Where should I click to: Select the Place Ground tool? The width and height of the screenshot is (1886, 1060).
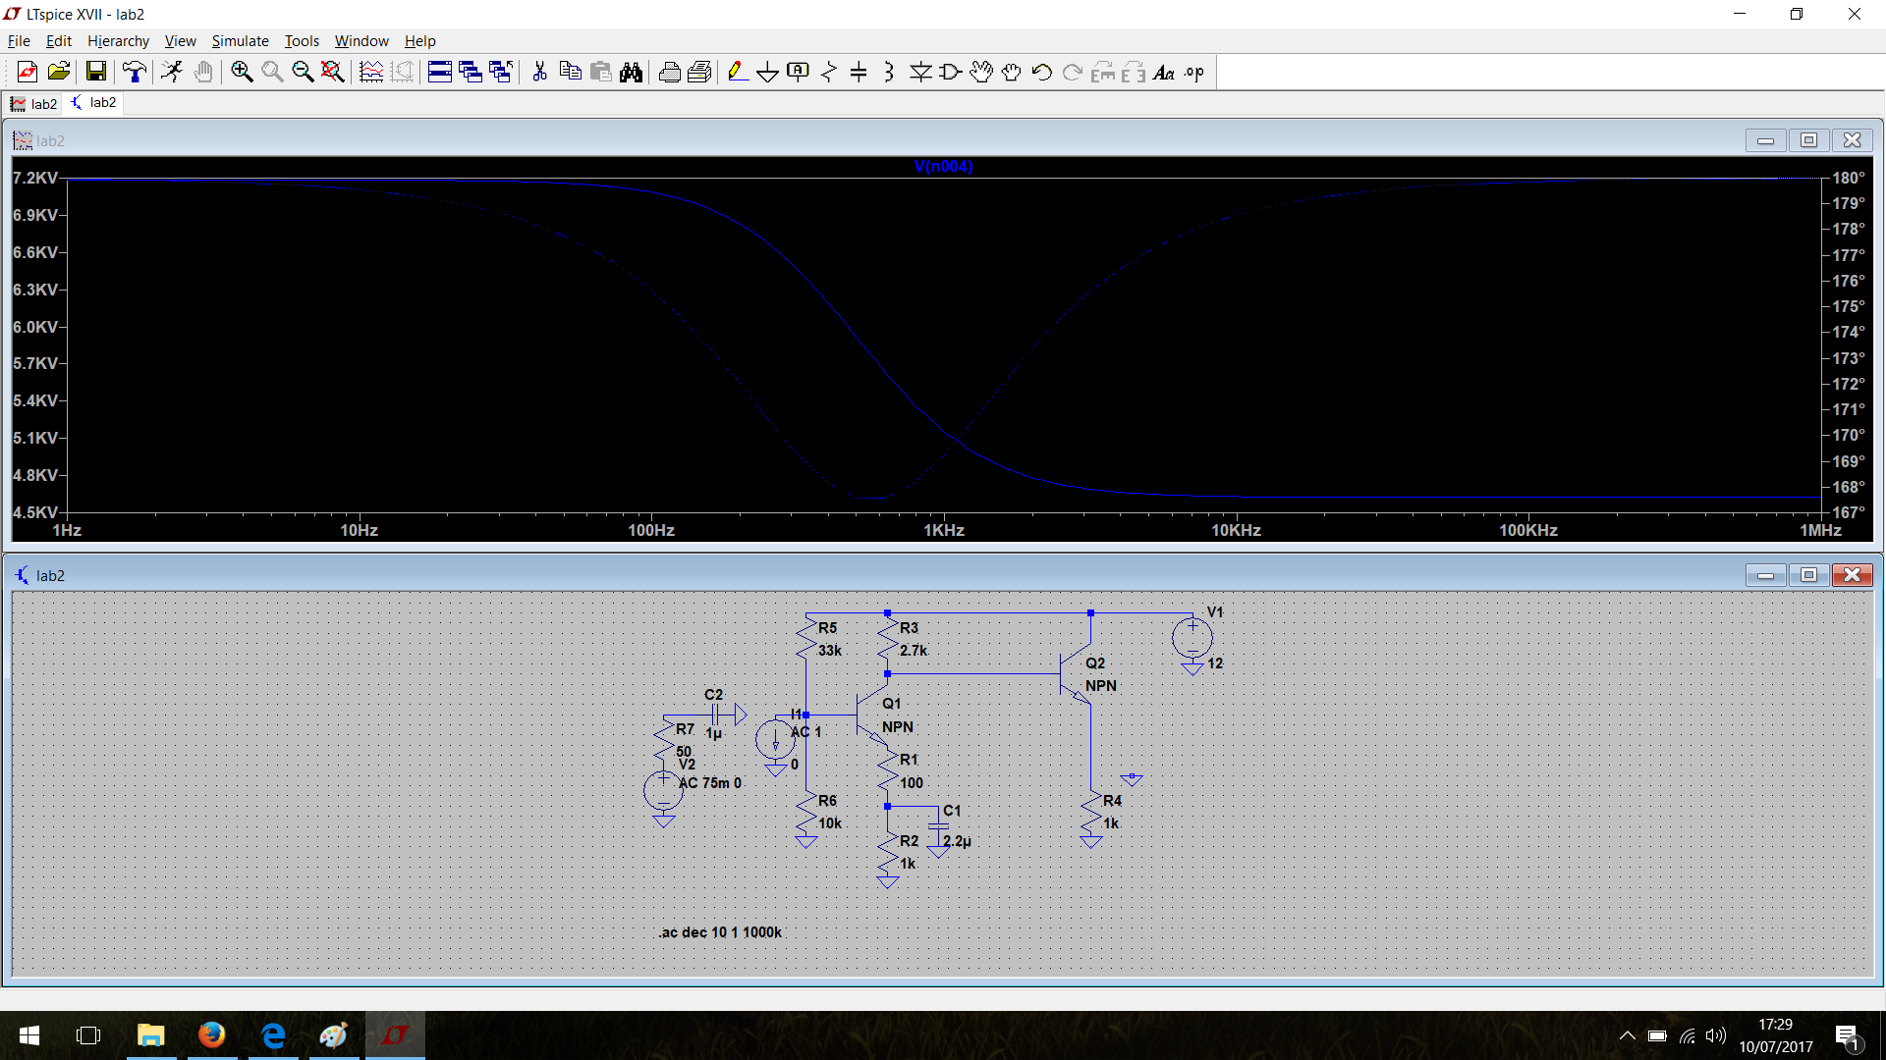click(767, 72)
